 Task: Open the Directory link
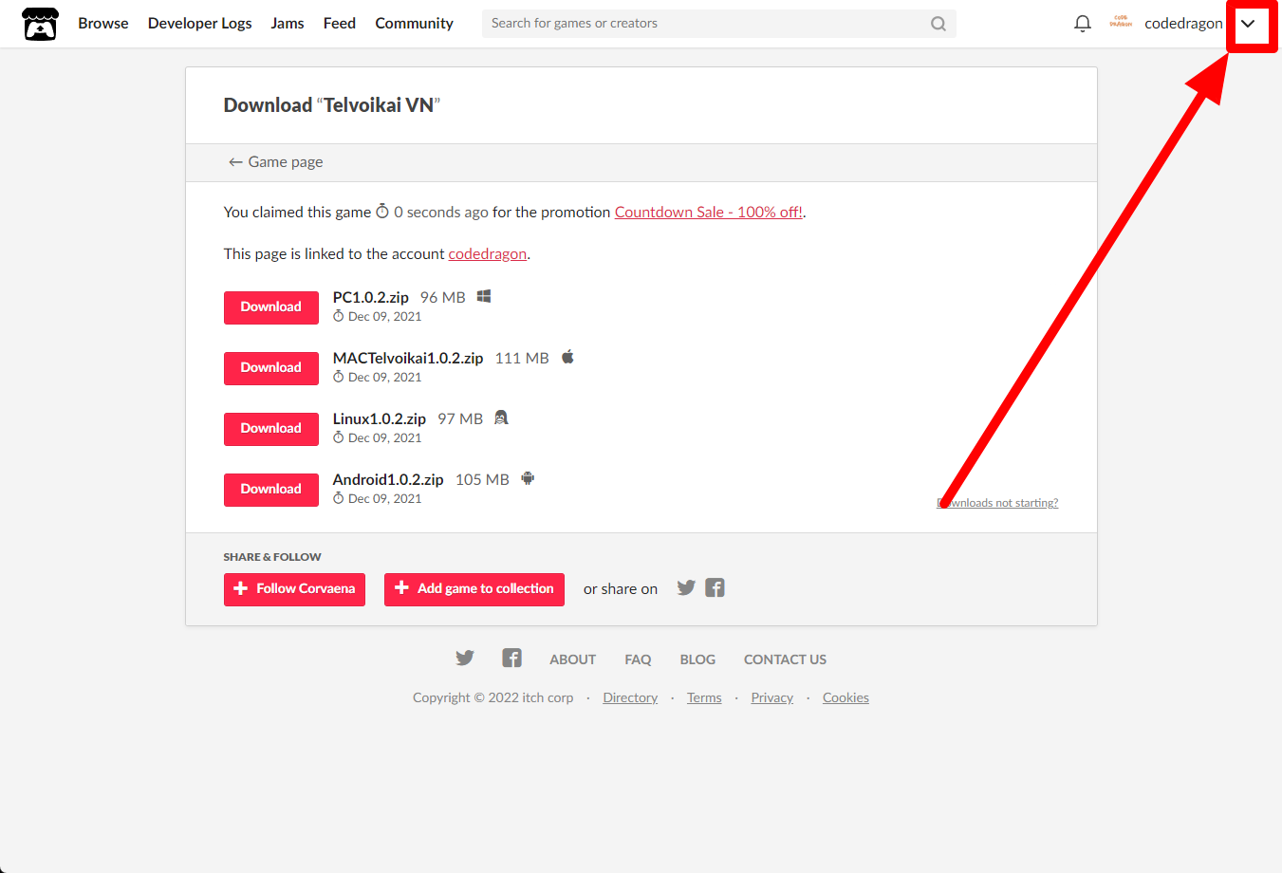(x=630, y=698)
